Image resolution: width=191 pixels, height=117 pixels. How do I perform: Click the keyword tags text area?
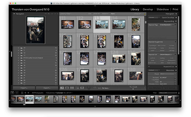[x=162, y=31]
